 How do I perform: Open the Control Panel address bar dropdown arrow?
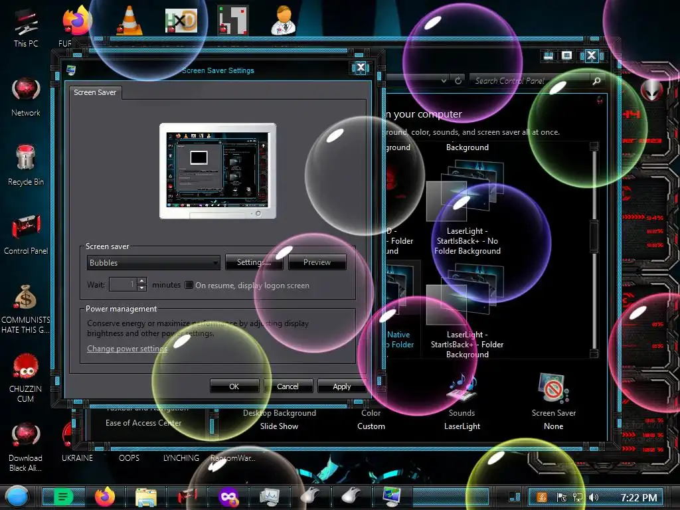(x=444, y=80)
